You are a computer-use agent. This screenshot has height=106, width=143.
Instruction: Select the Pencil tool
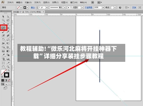[8, 32]
